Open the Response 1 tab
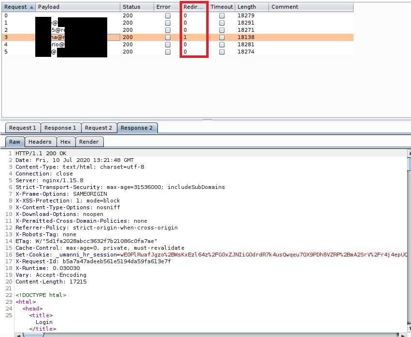This screenshot has height=337, width=411. point(60,128)
